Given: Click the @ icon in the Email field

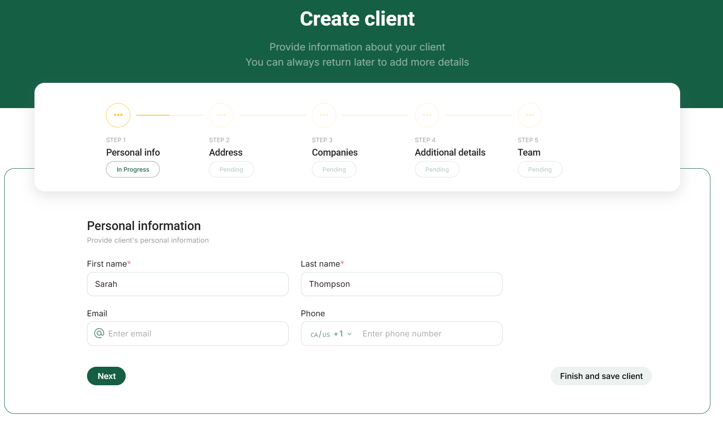Looking at the screenshot, I should click(99, 334).
